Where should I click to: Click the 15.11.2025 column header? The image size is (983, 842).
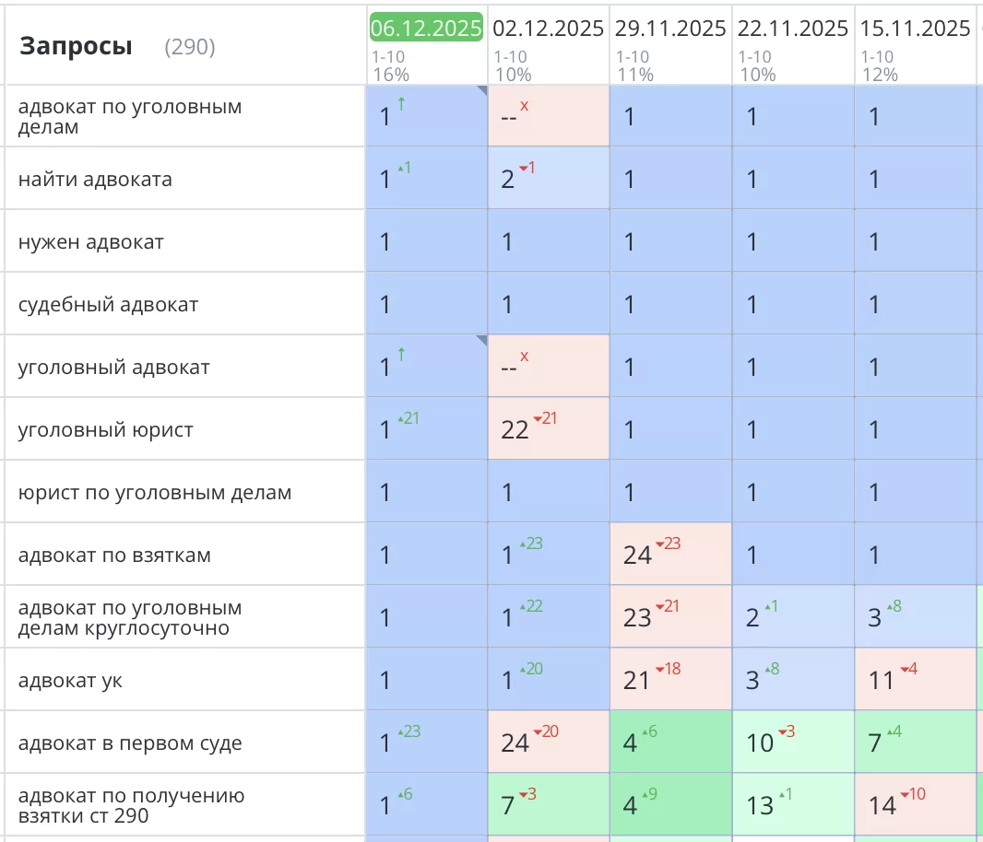[x=916, y=29]
